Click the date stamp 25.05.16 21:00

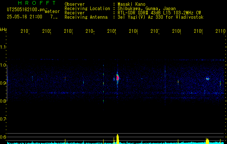click(x=25, y=17)
